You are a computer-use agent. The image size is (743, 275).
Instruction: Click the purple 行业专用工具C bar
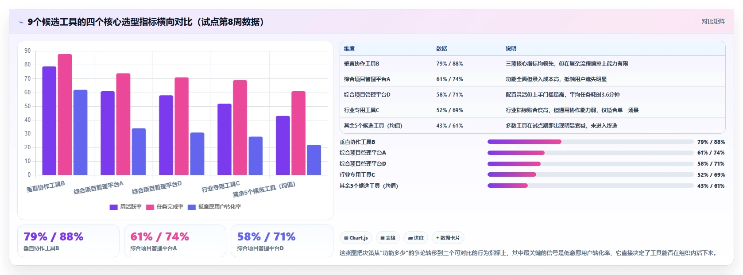pyautogui.click(x=224, y=139)
